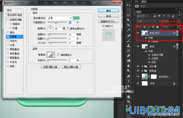Select the Zoom tool in the toolbar
This screenshot has width=183, height=118.
point(128,102)
